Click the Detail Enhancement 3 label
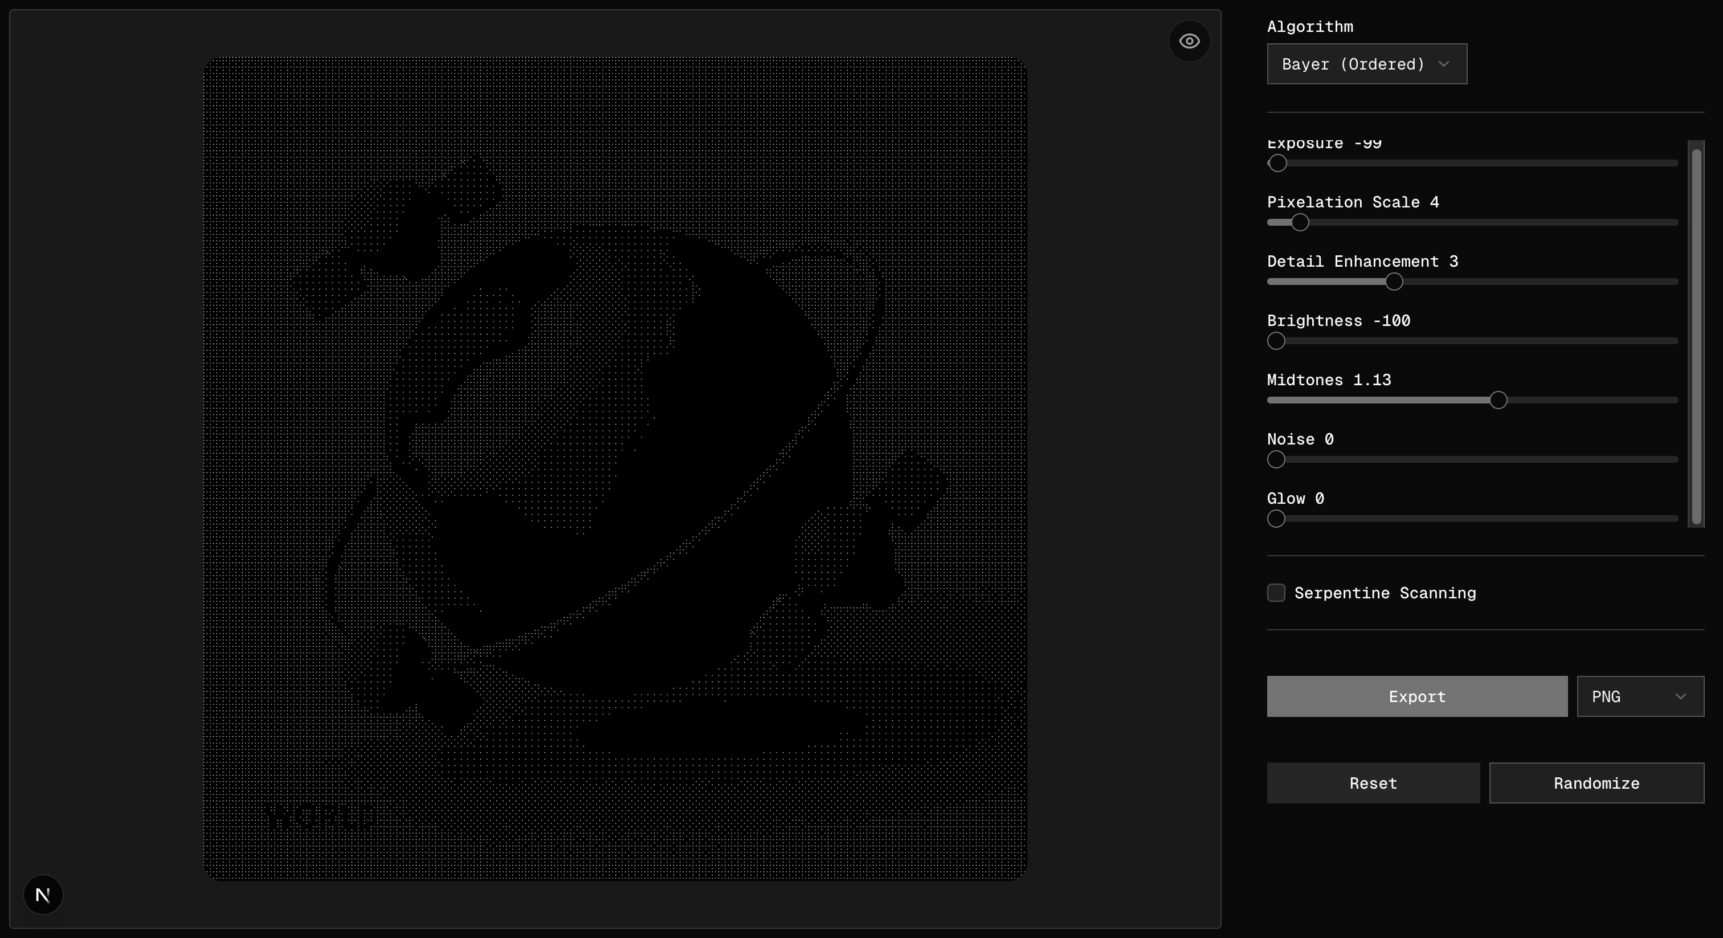1723x938 pixels. [1362, 262]
